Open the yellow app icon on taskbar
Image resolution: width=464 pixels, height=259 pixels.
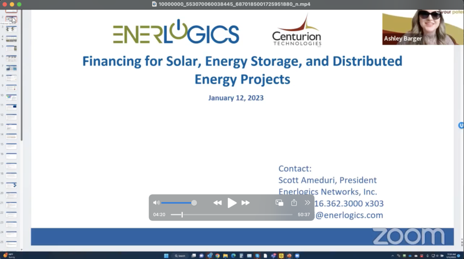tap(281, 256)
